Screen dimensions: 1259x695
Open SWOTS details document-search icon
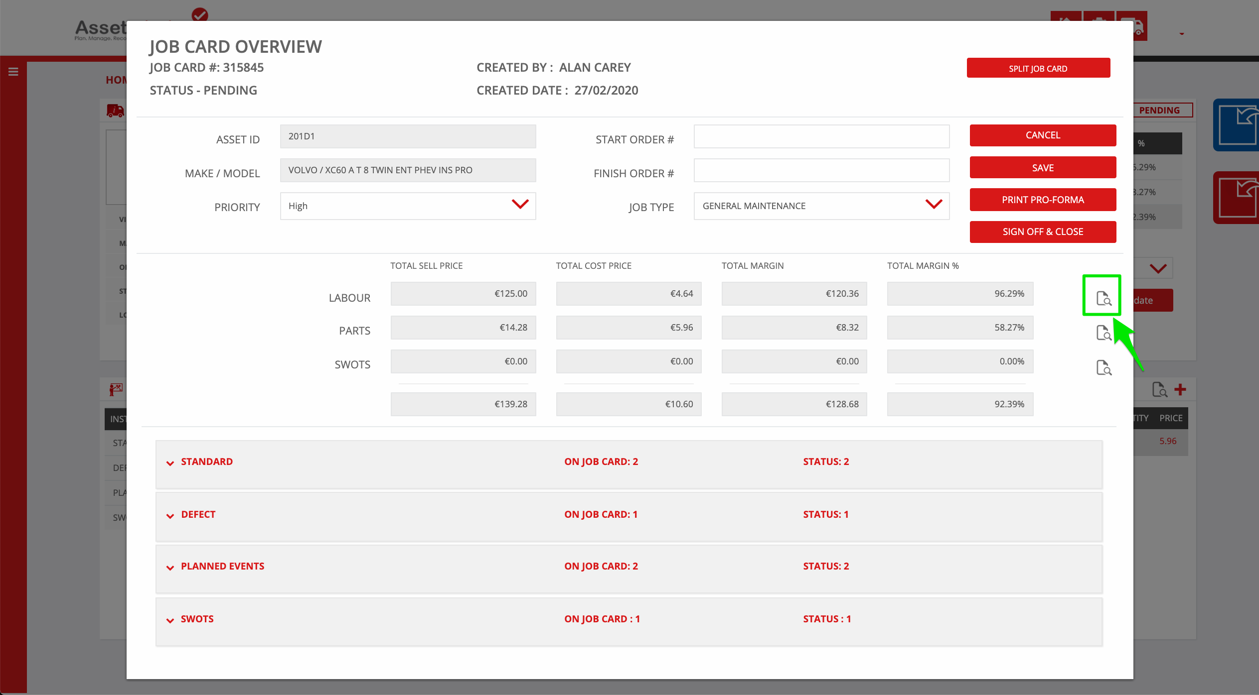[x=1103, y=367]
